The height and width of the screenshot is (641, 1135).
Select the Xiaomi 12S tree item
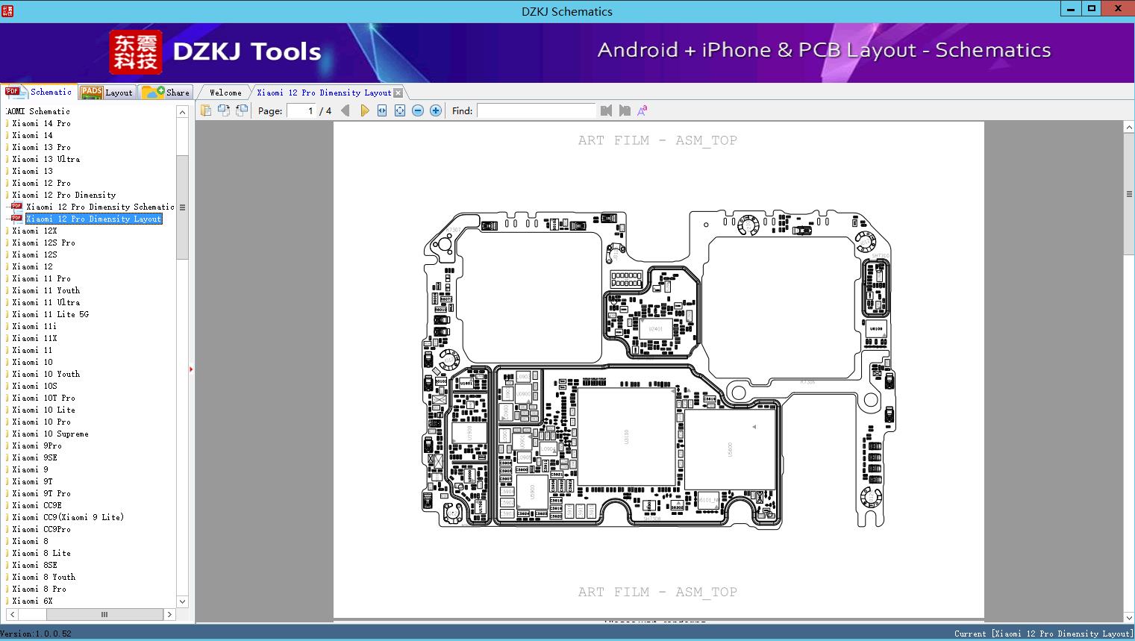tap(34, 254)
